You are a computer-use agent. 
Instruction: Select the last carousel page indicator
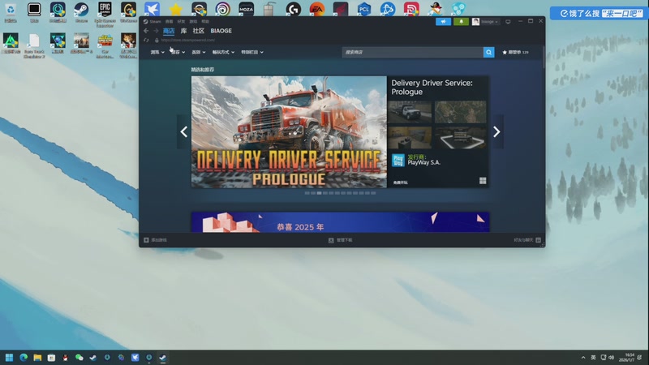click(373, 193)
